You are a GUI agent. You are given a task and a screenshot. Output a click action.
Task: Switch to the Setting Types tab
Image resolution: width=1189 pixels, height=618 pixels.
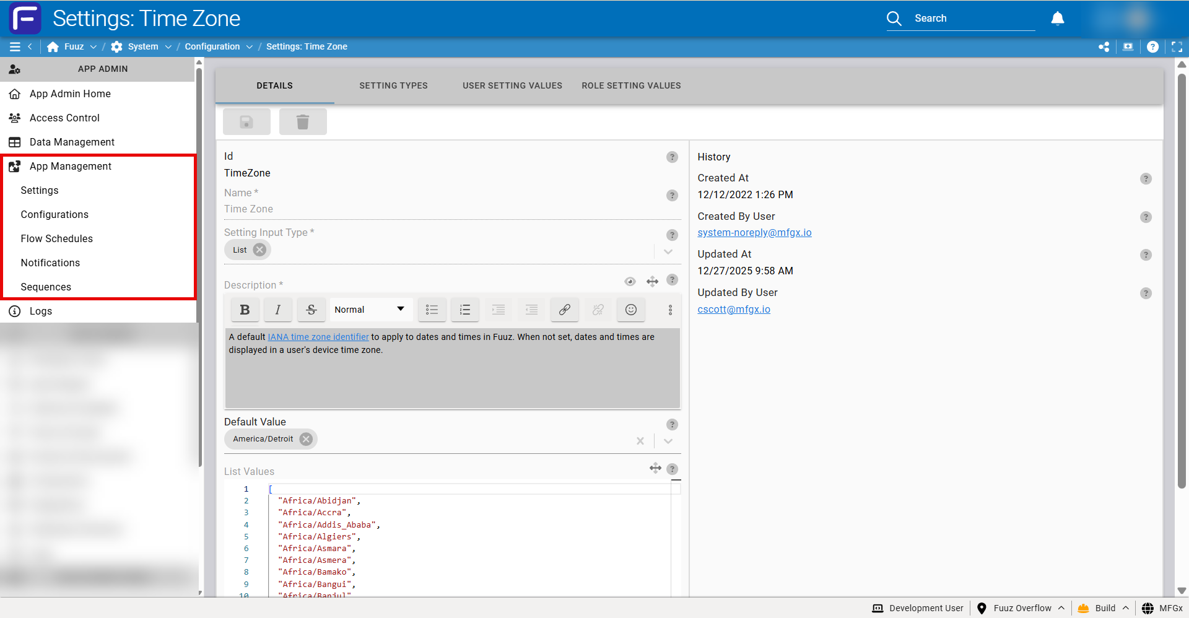click(394, 85)
